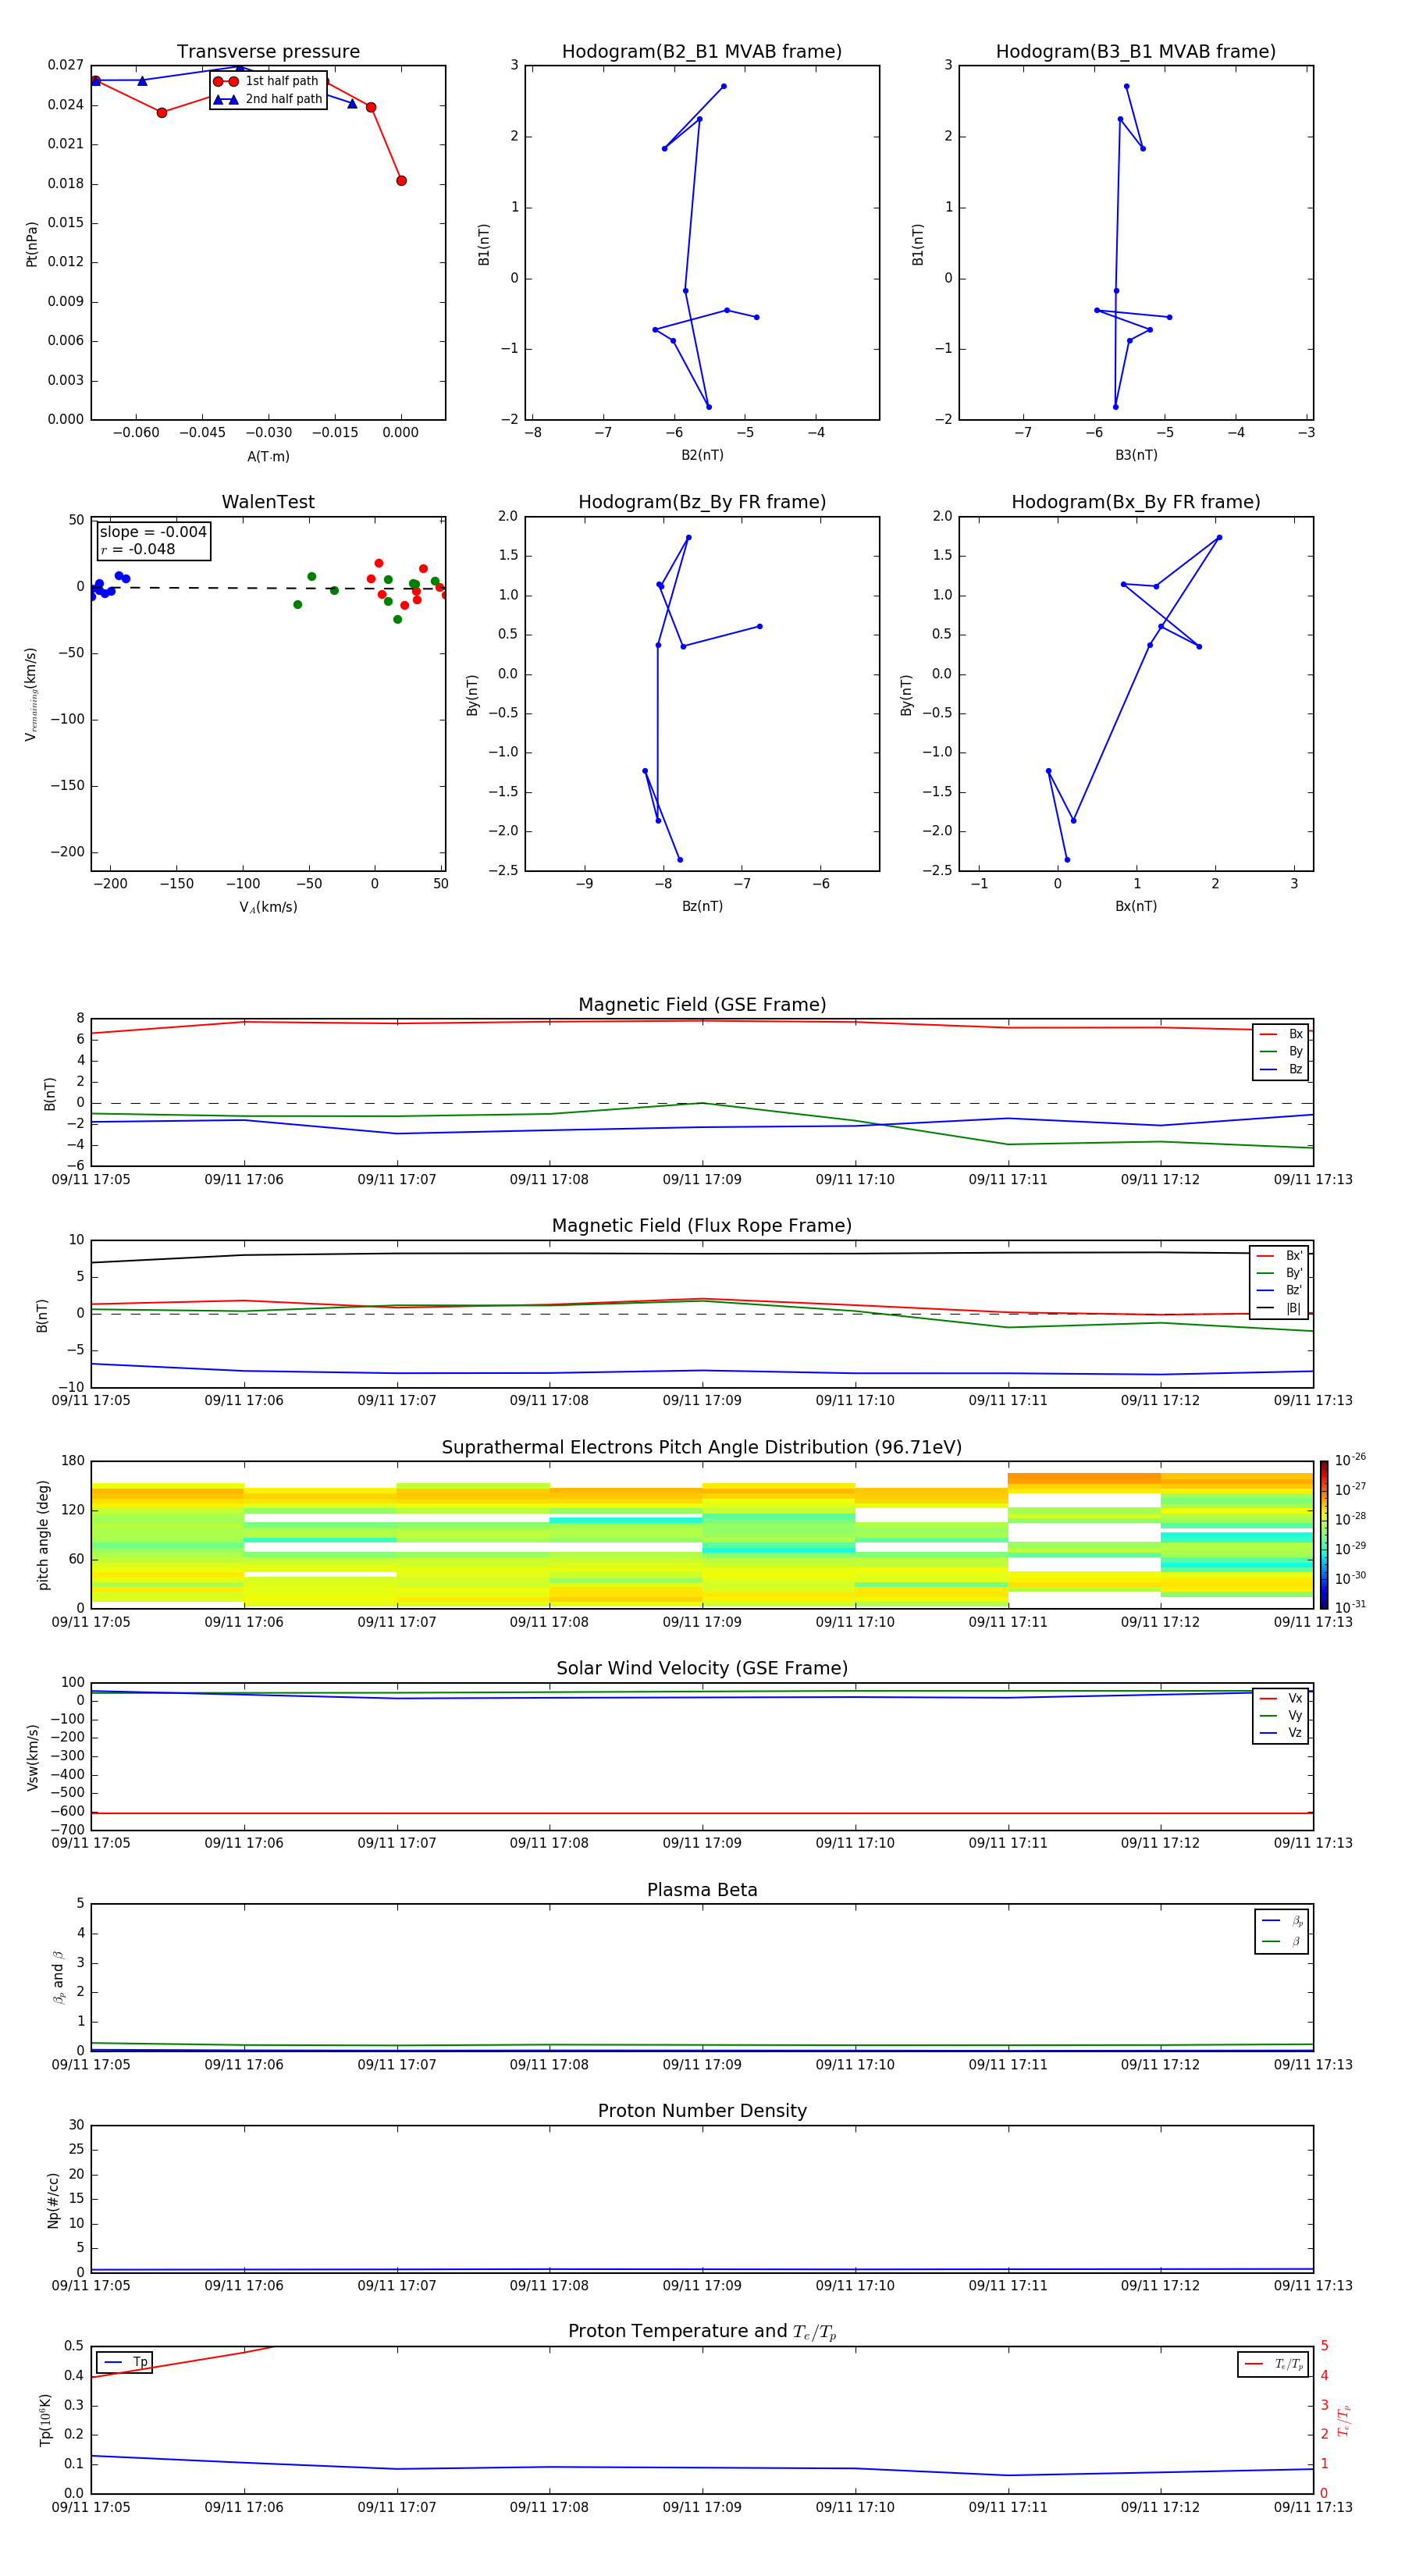
Task: Click the 'Vx' legend entry in velocity plot
Action: pyautogui.click(x=1281, y=1698)
